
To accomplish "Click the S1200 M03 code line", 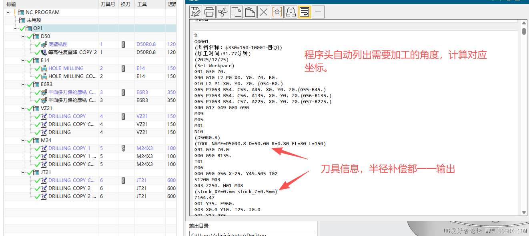I will click(207, 180).
